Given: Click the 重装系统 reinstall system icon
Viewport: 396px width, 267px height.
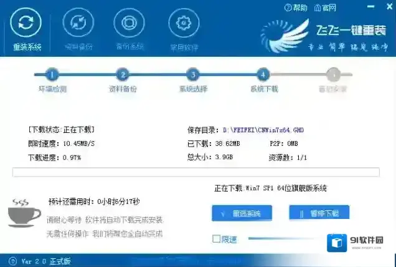Looking at the screenshot, I should point(27,25).
